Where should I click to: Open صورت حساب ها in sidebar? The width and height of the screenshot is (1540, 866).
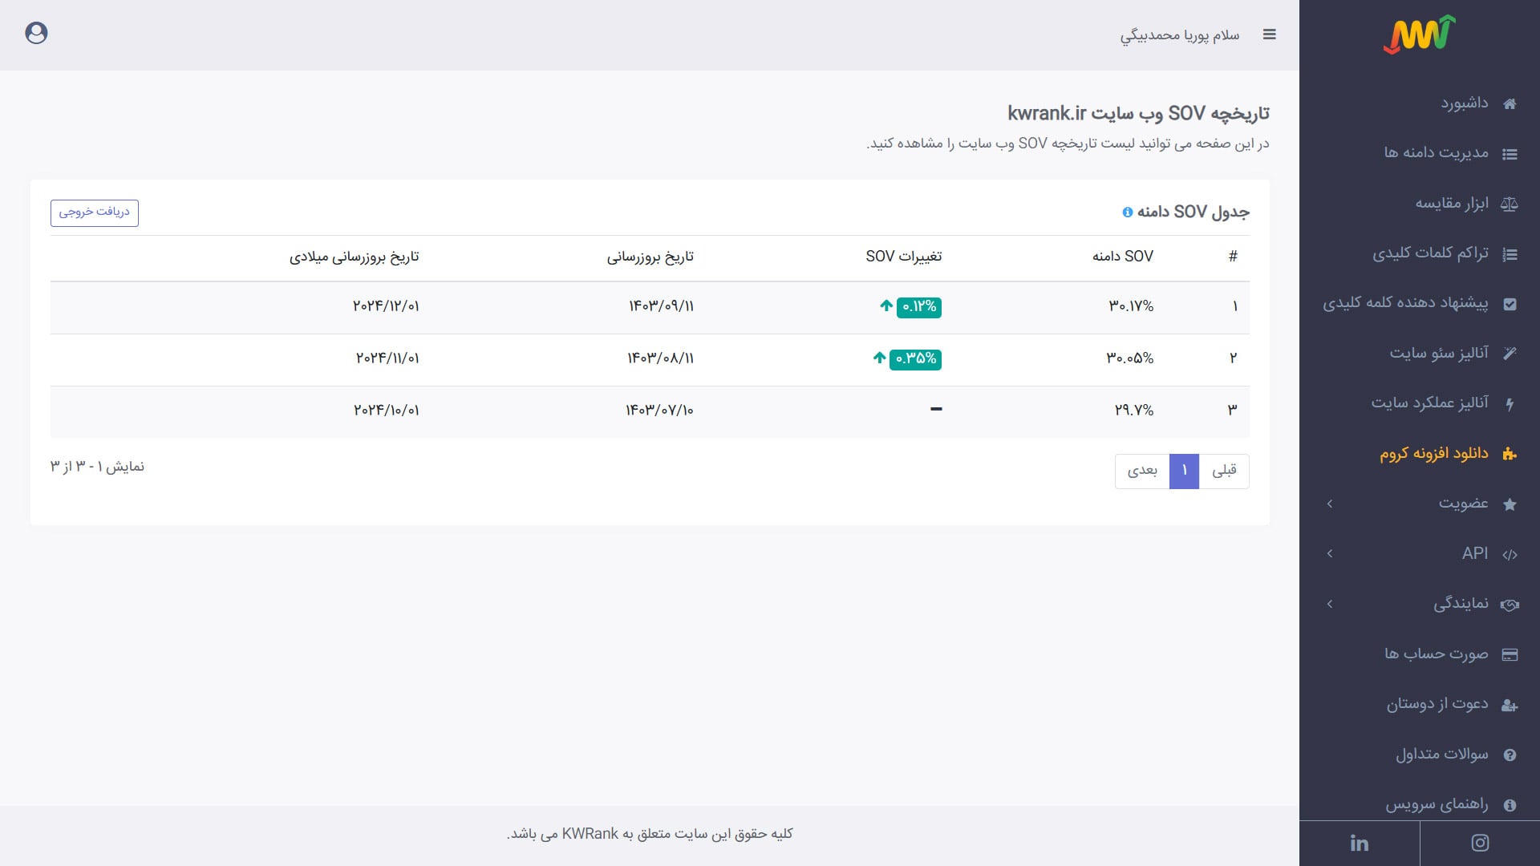[1436, 654]
